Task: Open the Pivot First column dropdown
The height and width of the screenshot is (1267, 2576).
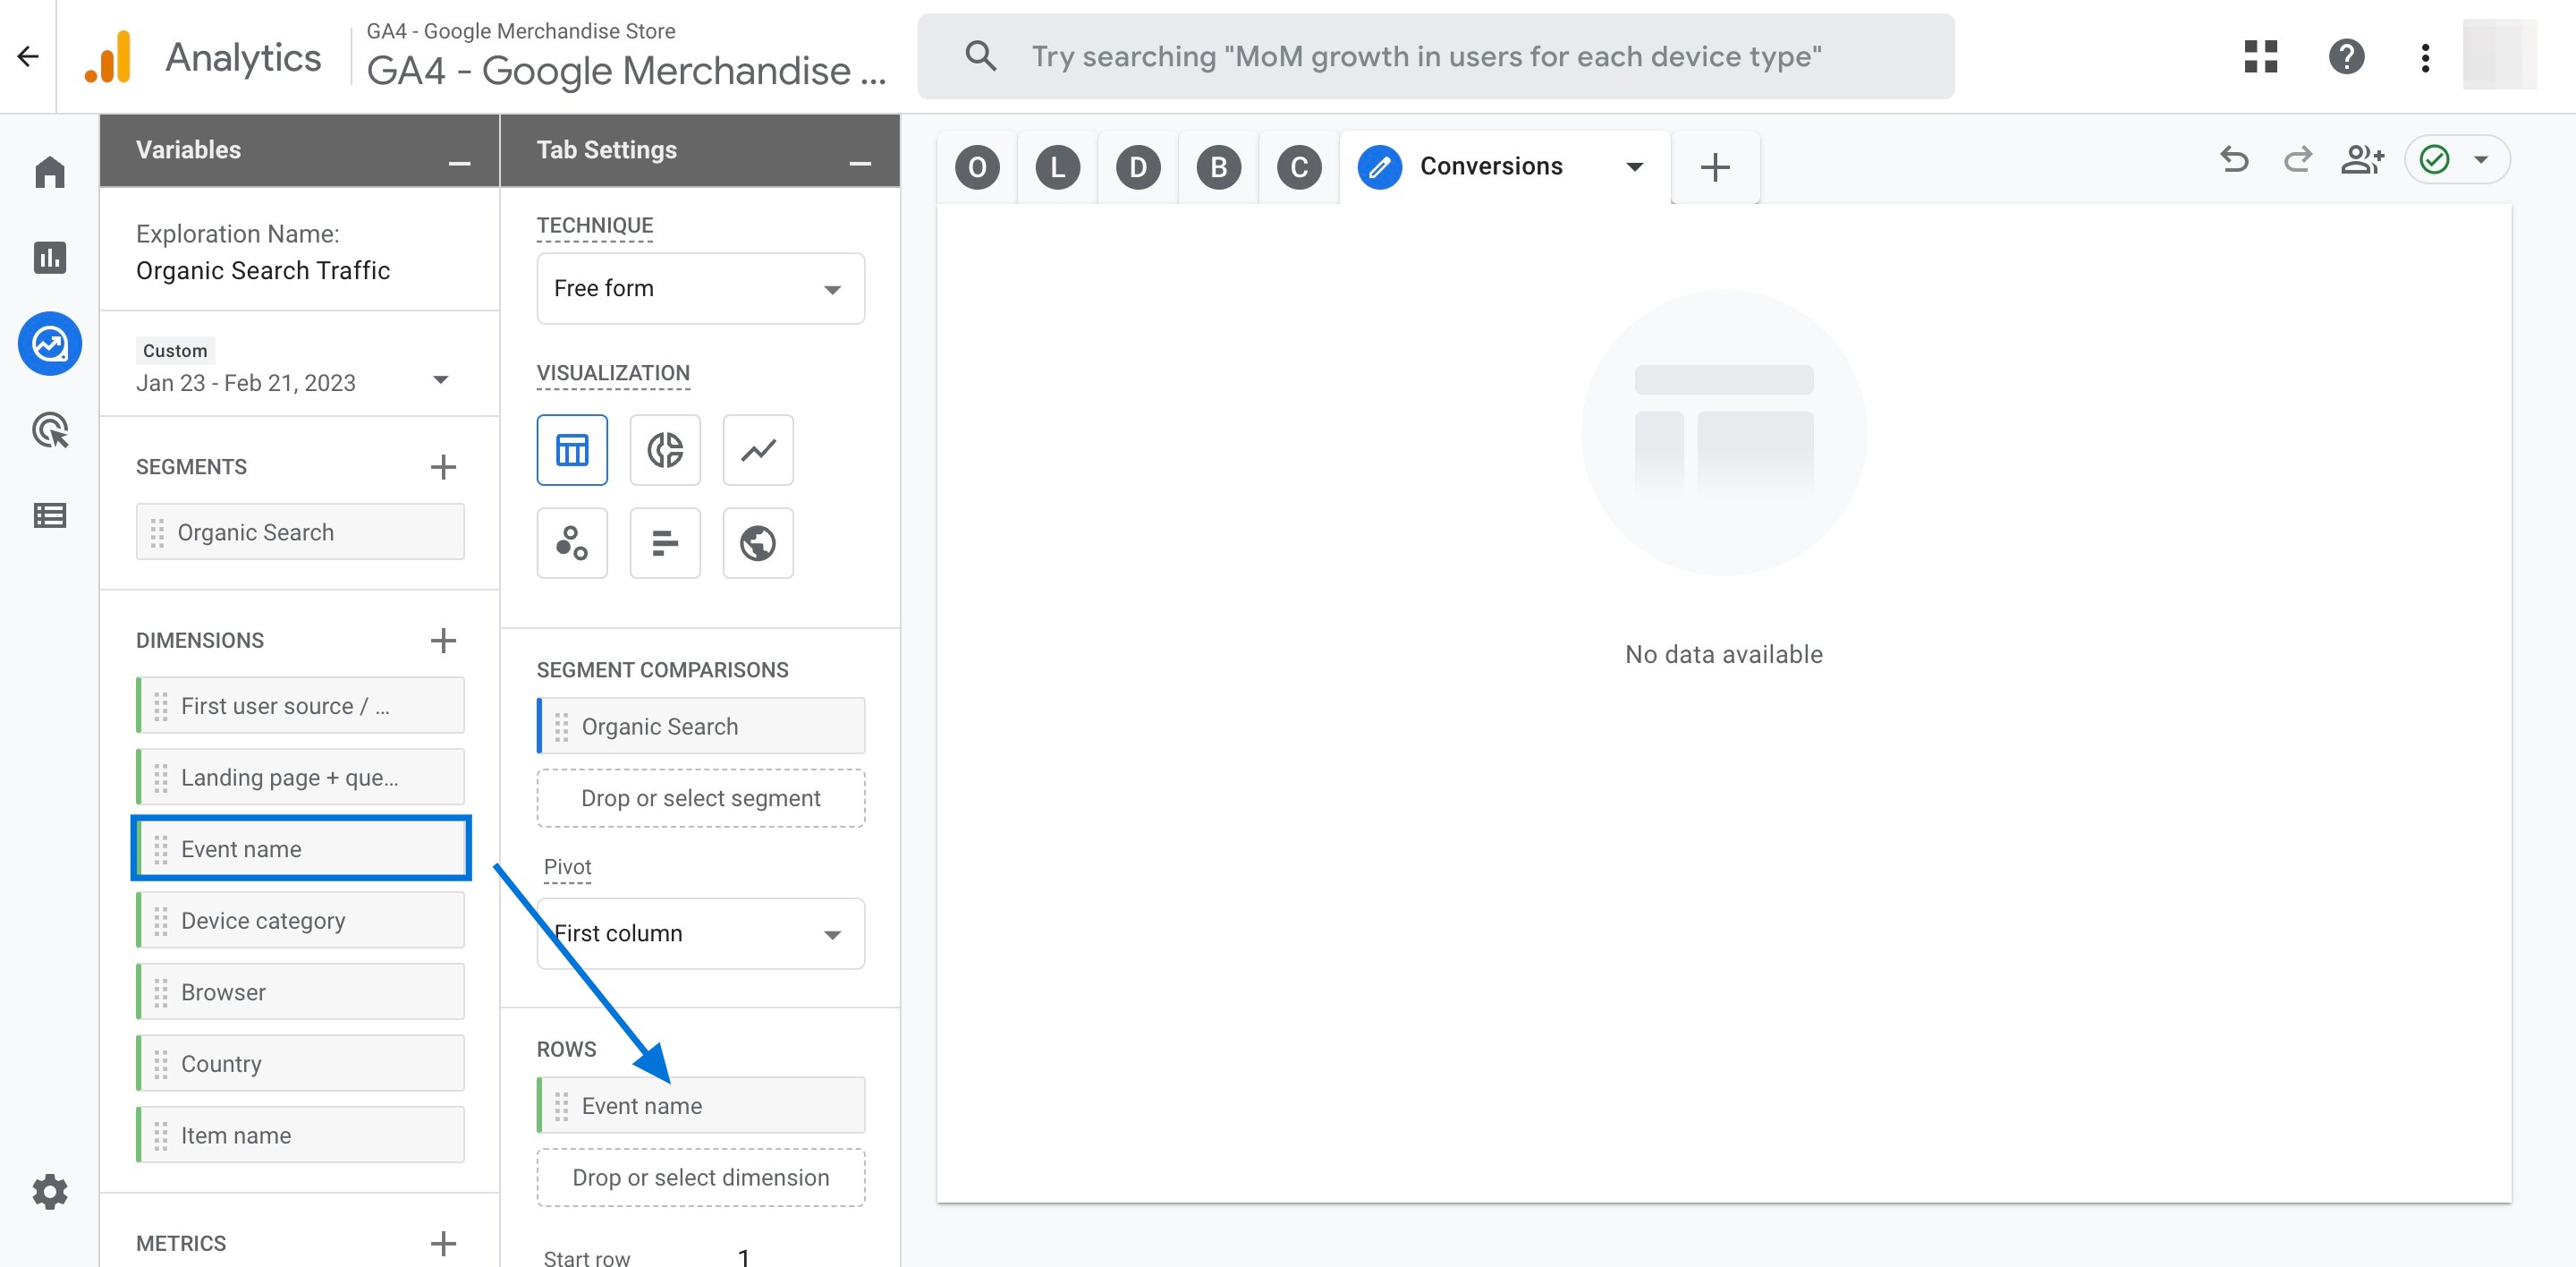Action: (701, 933)
